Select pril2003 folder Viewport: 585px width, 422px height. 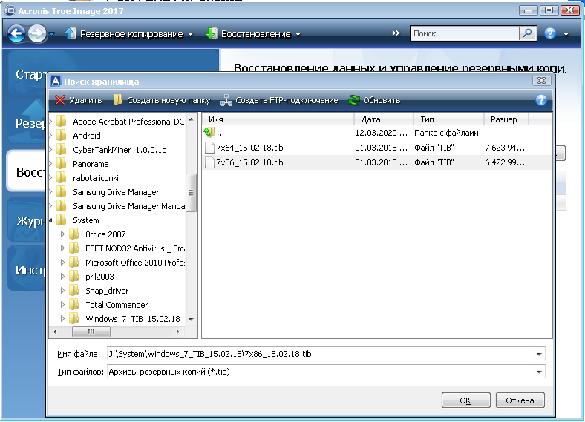pyautogui.click(x=91, y=277)
